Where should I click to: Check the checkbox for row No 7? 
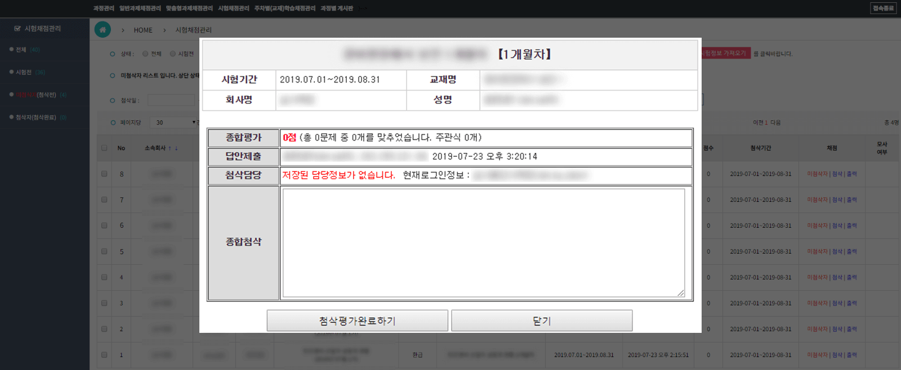coord(104,200)
